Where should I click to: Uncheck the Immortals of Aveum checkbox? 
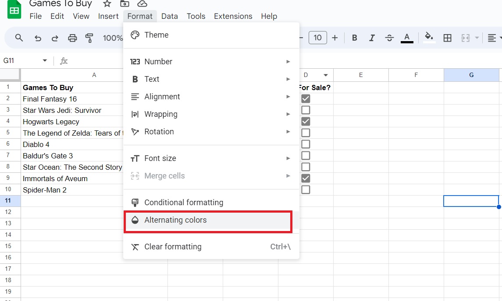point(306,178)
